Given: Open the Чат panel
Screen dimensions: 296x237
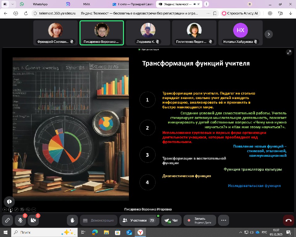Looking at the screenshot, I should (171, 220).
